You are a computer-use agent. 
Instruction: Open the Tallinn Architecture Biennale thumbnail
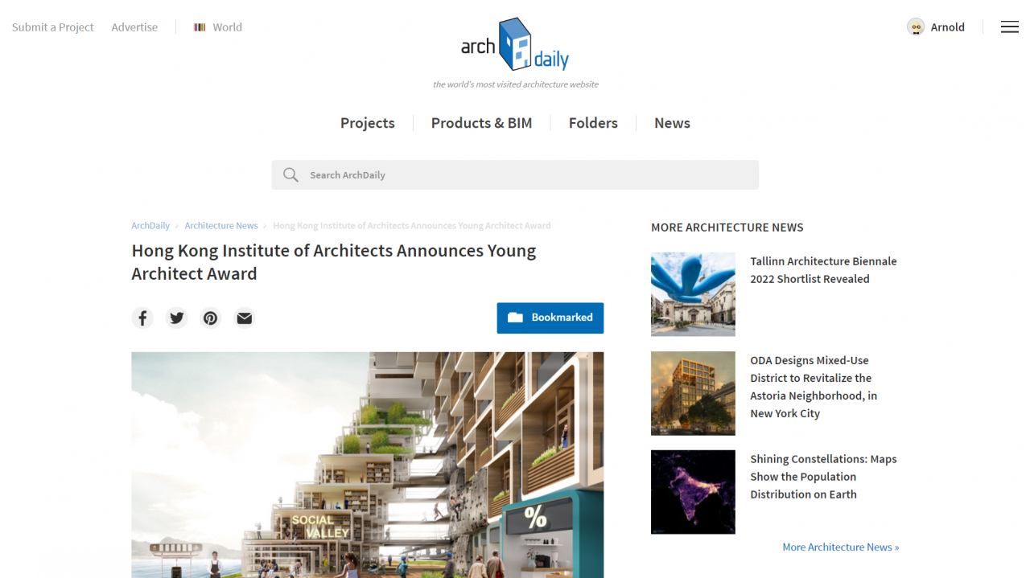click(693, 294)
